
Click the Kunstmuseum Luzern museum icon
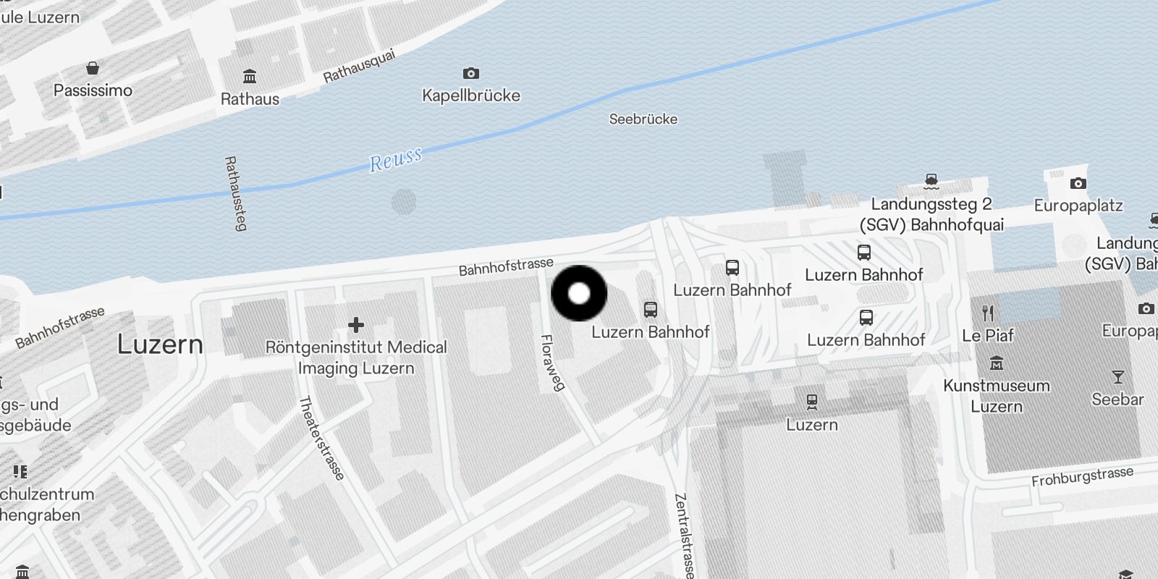point(997,363)
